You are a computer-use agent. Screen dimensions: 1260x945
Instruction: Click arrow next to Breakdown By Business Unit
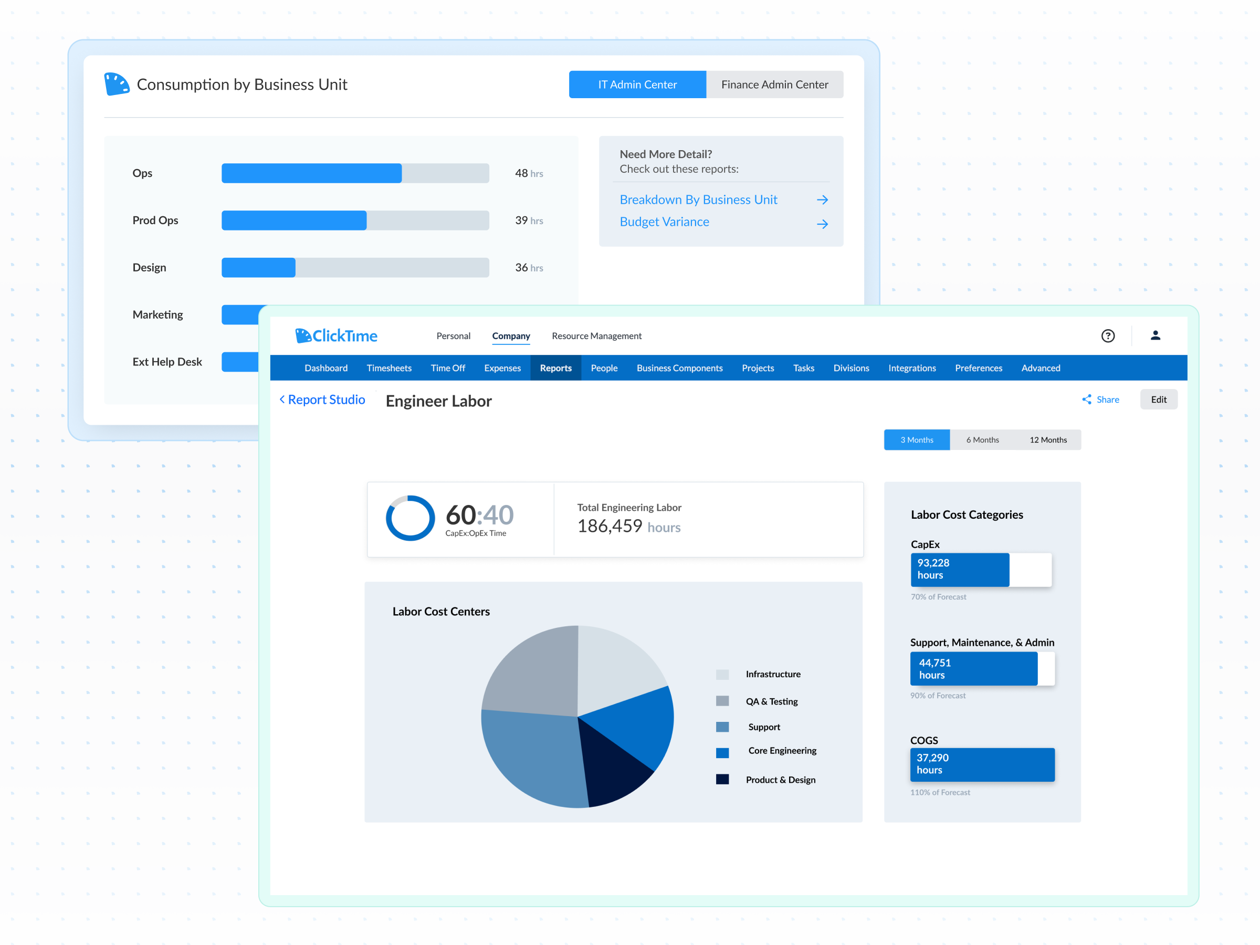[822, 200]
